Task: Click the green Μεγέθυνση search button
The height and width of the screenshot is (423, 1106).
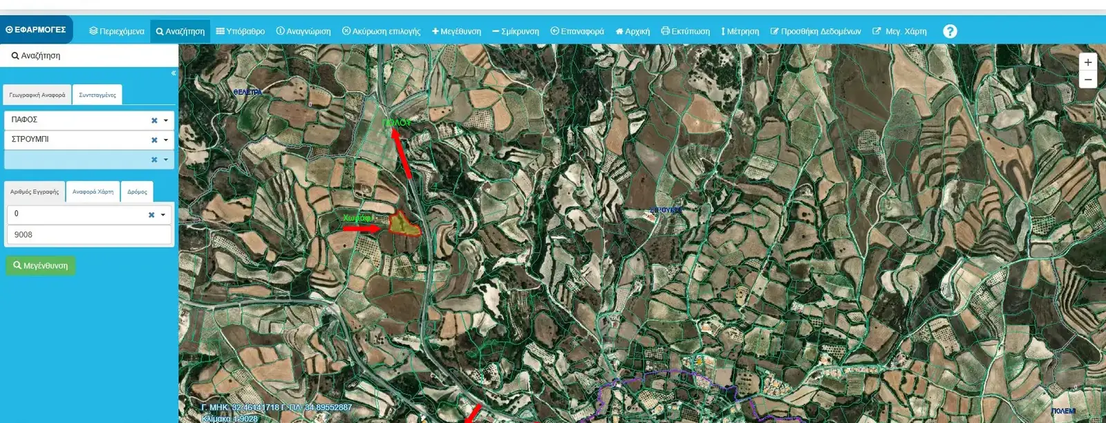Action: (41, 265)
